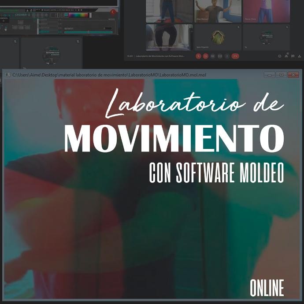Viewport: 304px width, 304px height.
Task: Show the participants list icon
Action: (x=286, y=56)
